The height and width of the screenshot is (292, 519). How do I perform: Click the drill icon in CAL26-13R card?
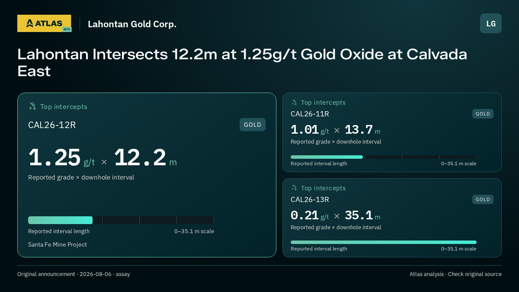[x=294, y=188]
